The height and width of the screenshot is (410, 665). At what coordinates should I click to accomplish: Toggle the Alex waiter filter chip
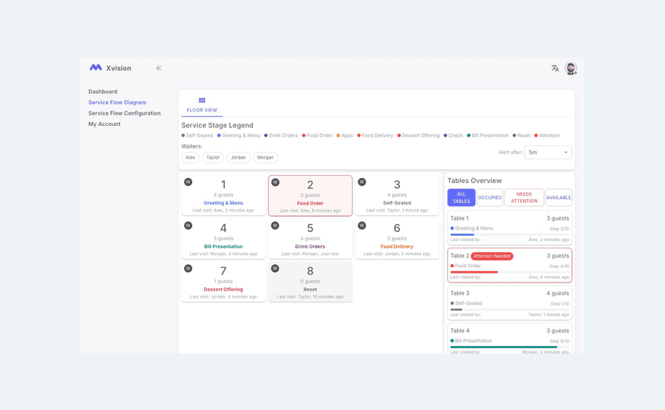click(190, 157)
